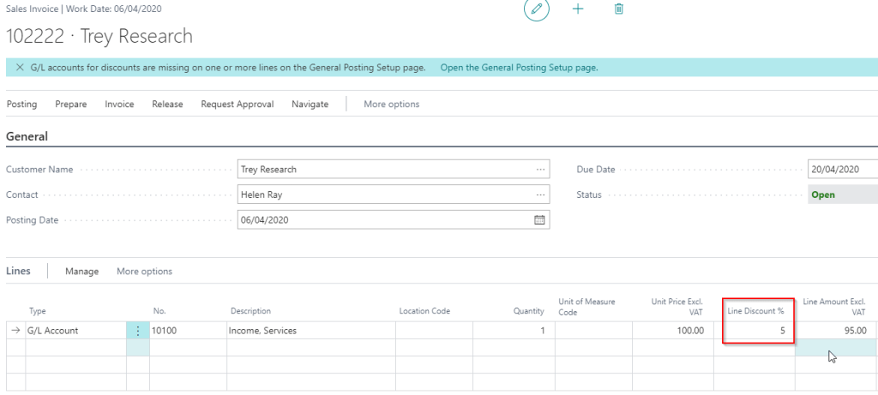Click the three-dot row menu icon

pos(138,331)
